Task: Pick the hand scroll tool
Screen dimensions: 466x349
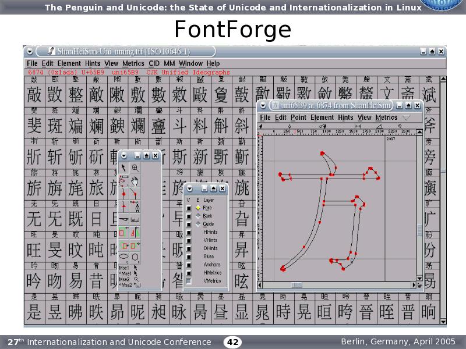Action: (135, 180)
